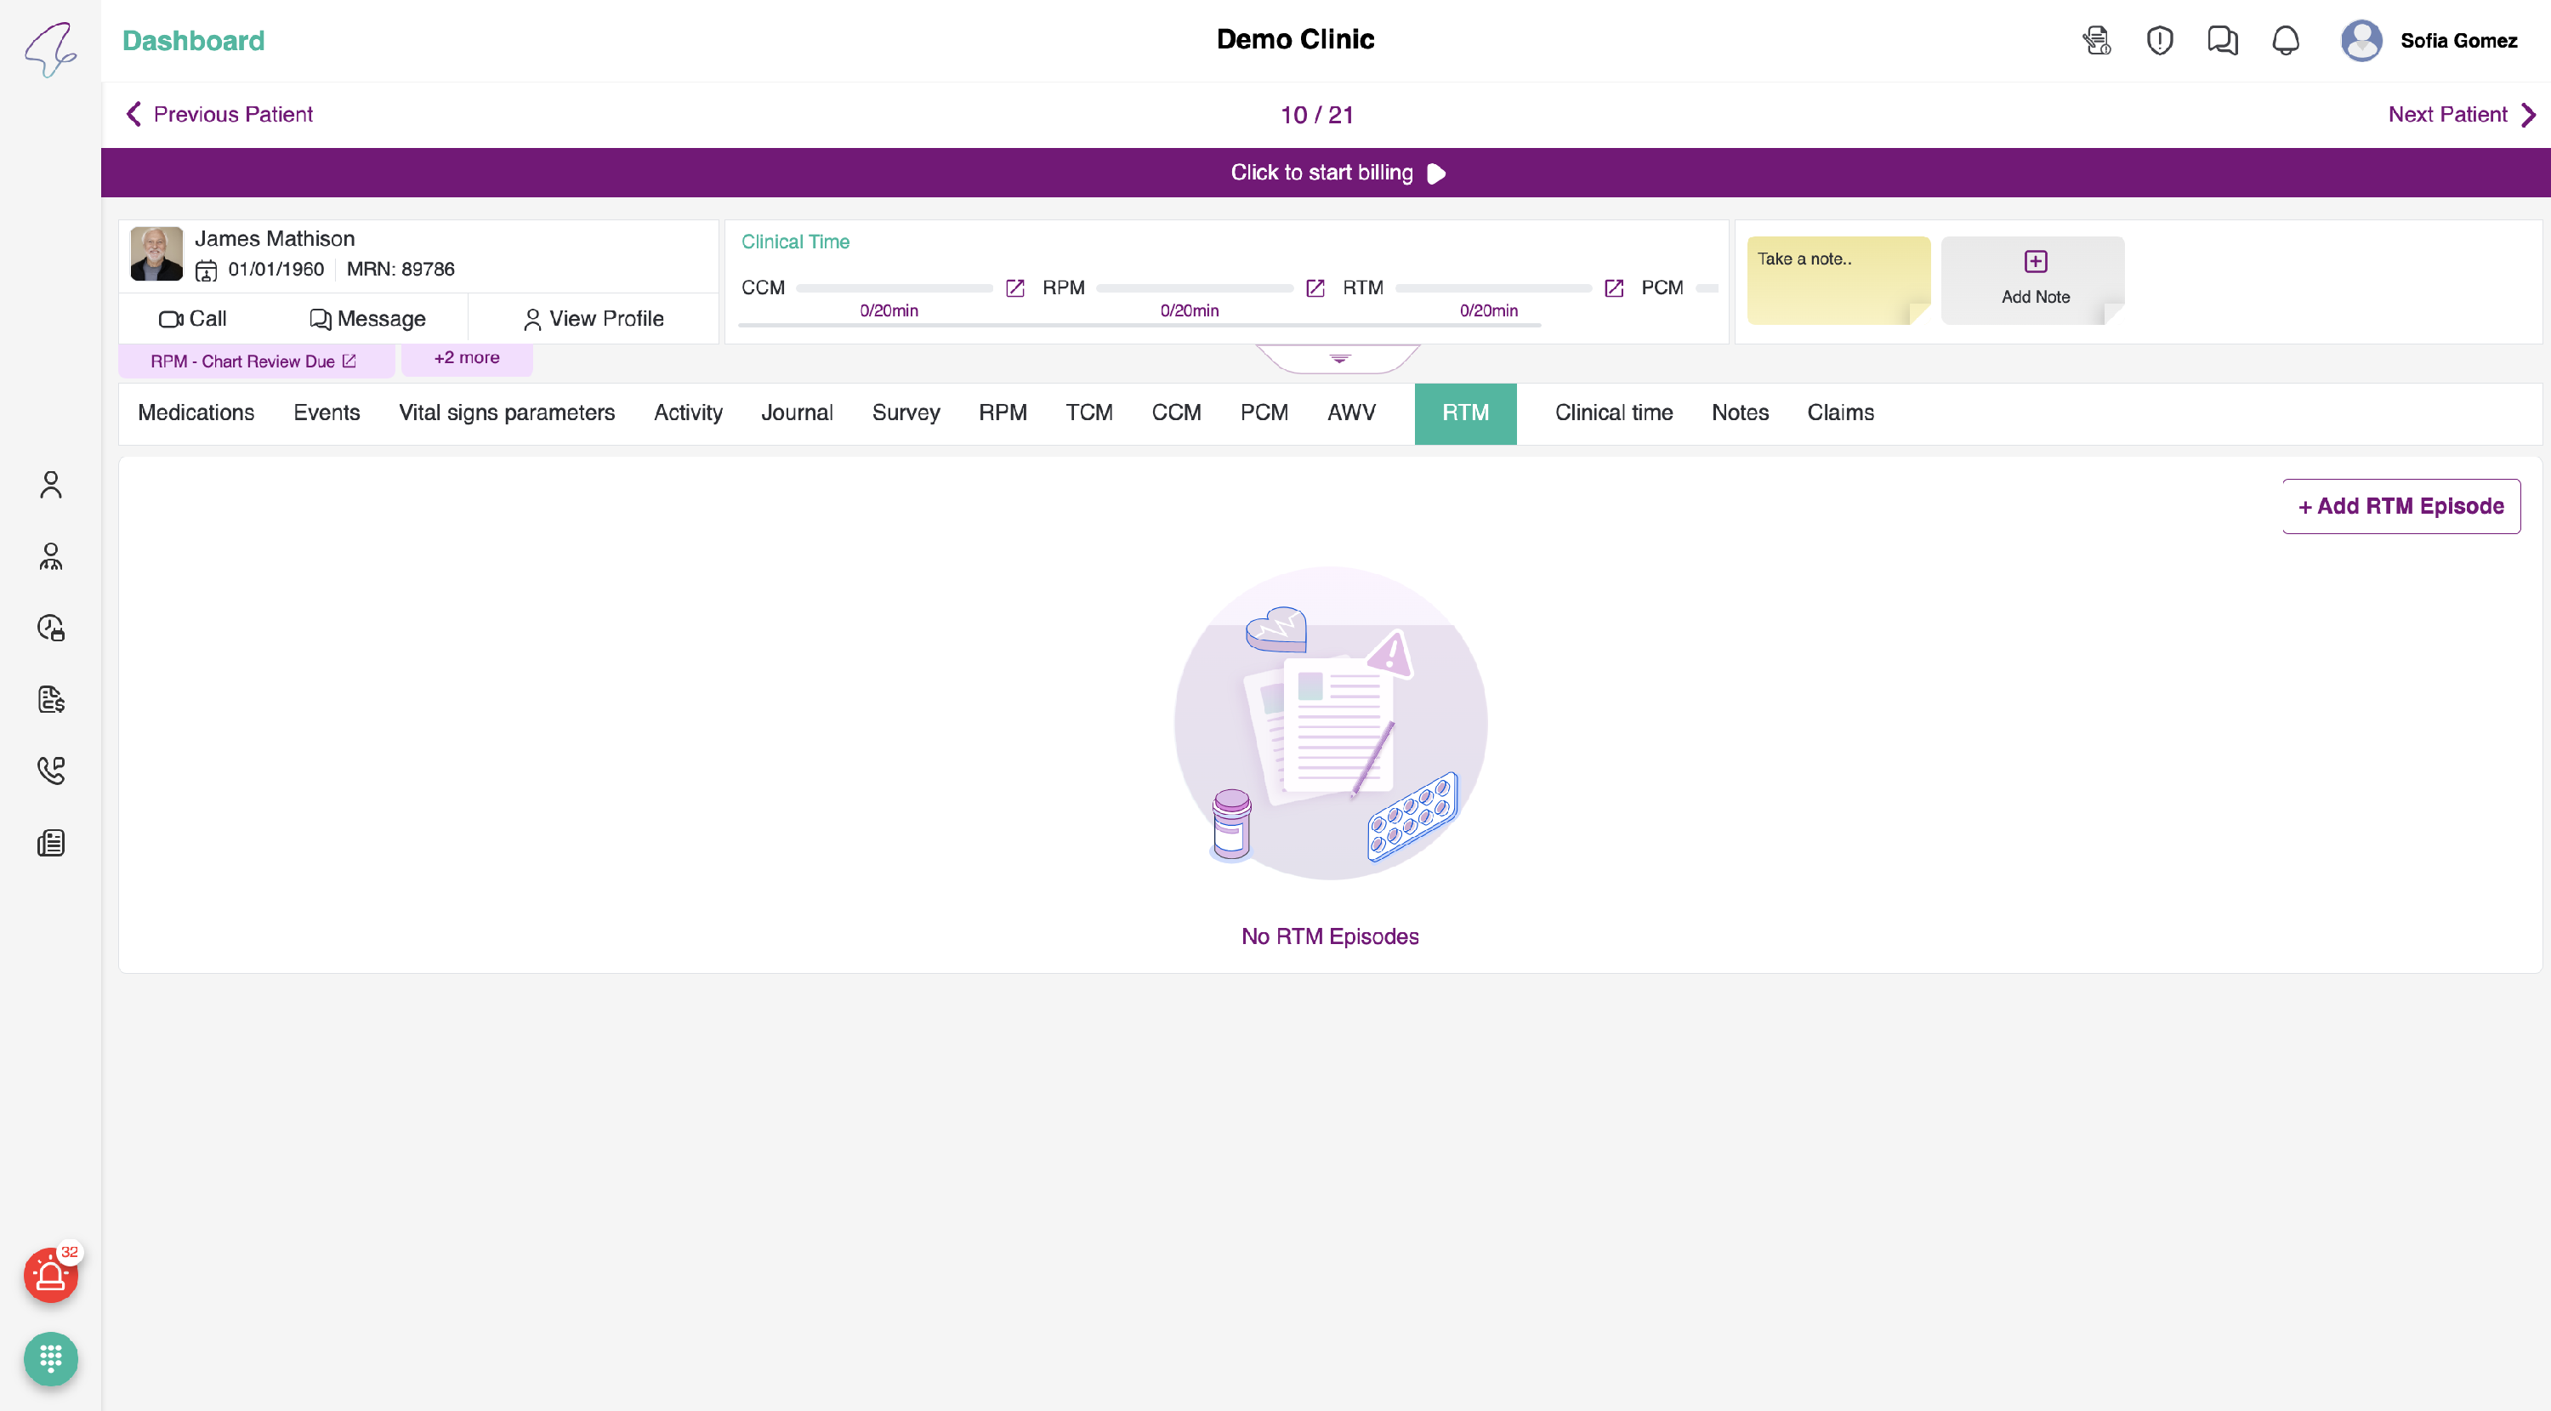Open CCM clinical time external link icon

(x=1014, y=288)
